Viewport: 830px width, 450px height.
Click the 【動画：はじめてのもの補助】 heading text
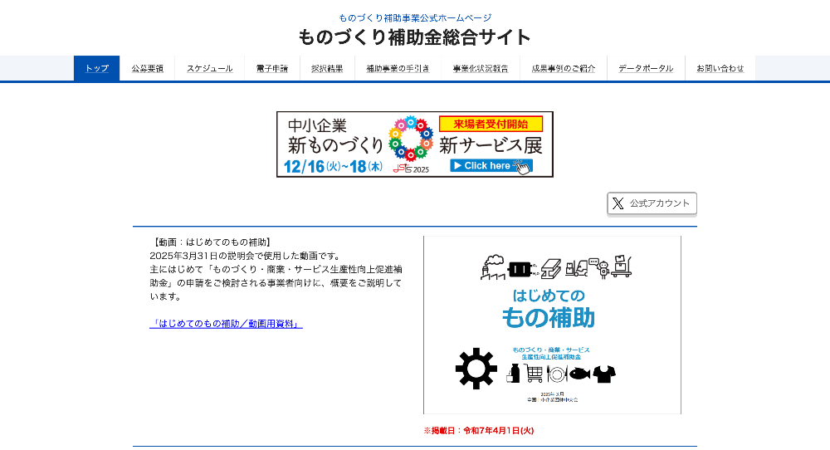coord(212,242)
